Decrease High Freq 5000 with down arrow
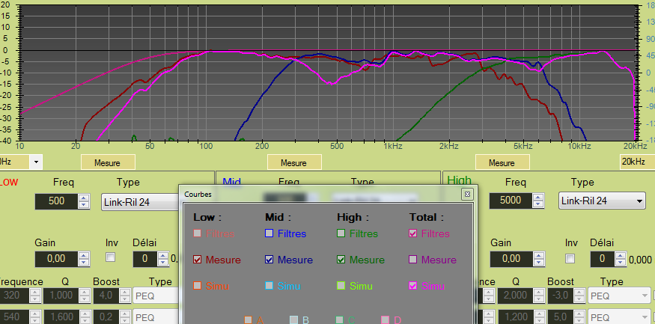Screen dimensions: 655x324 (x=539, y=204)
